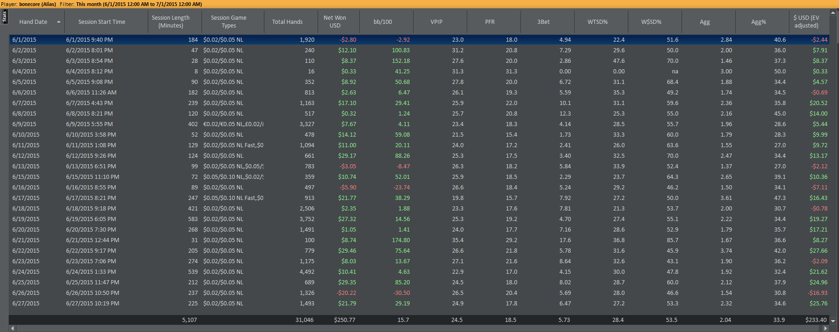Click the horizontal scrollbar left arrow
The width and height of the screenshot is (839, 332).
pos(12,328)
